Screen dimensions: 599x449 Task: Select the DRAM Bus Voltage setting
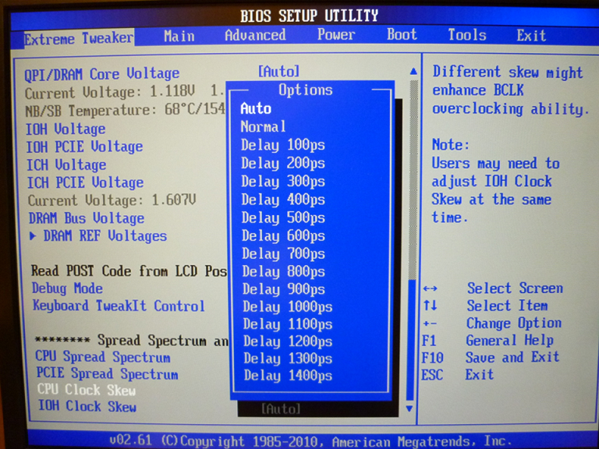point(87,218)
